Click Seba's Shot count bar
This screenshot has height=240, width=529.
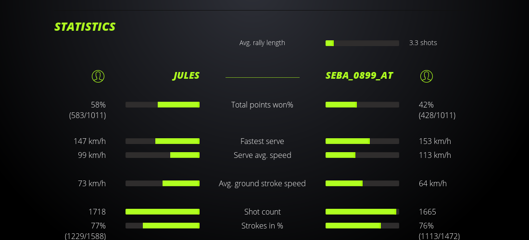[x=362, y=212]
